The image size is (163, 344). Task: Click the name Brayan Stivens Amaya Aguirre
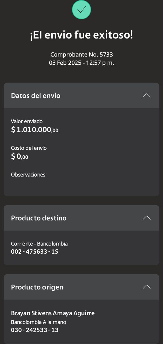point(53,313)
